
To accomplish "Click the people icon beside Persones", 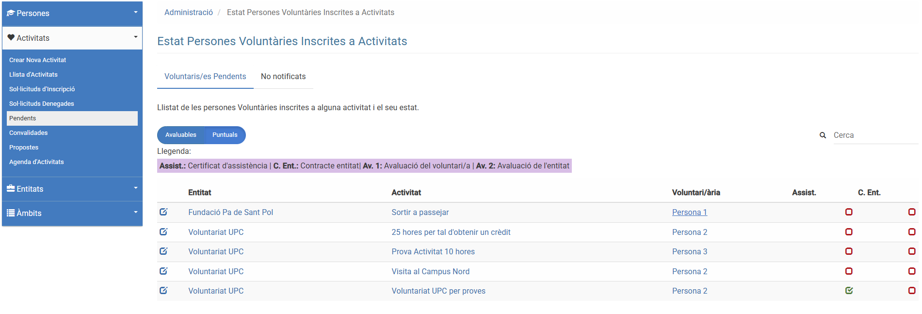I will tap(10, 13).
